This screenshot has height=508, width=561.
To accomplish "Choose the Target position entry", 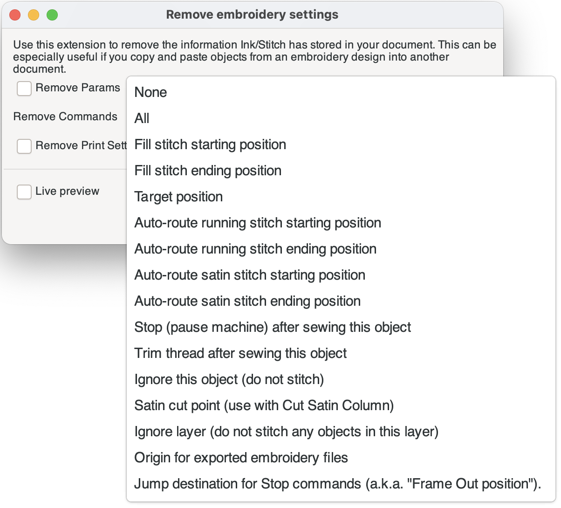I will (341, 197).
